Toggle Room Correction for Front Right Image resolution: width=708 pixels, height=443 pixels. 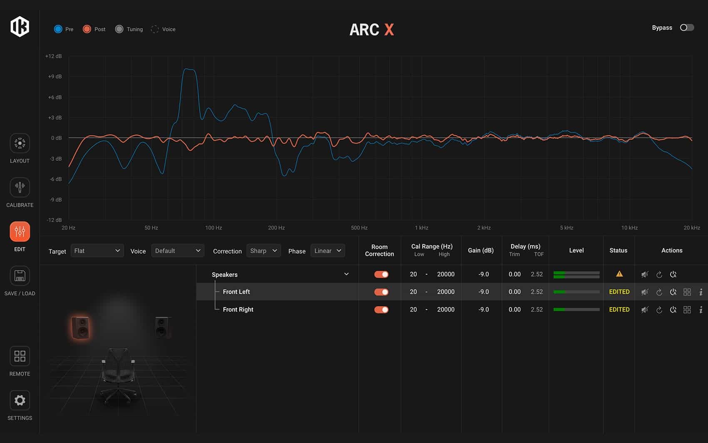click(x=381, y=309)
